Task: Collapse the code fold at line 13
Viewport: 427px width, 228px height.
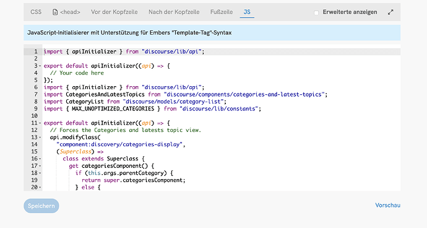Action: pos(40,138)
